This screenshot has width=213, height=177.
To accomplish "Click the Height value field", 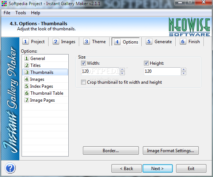I will [x=162, y=71].
